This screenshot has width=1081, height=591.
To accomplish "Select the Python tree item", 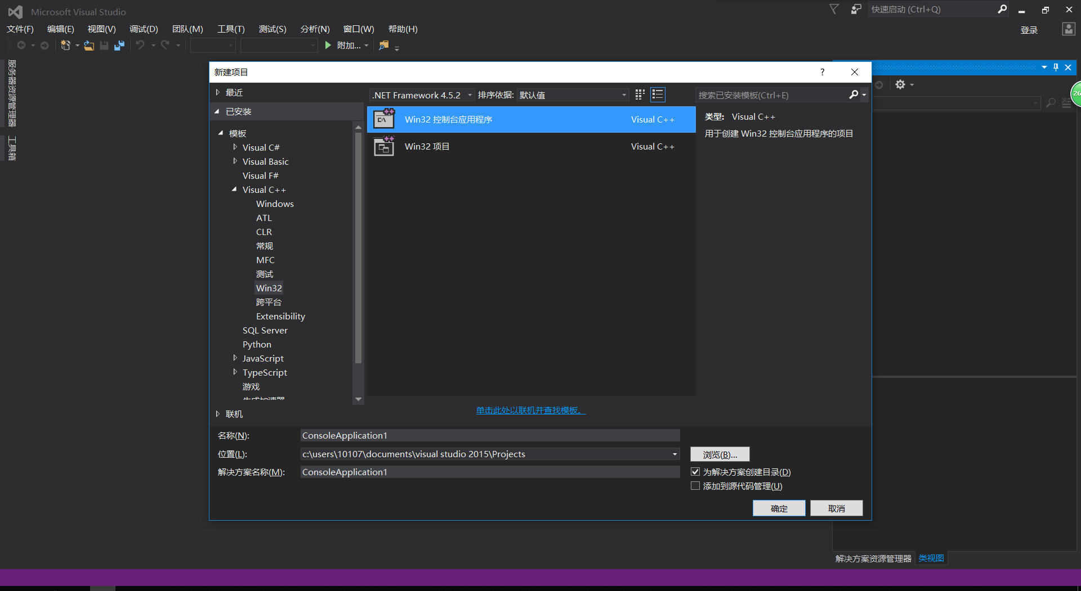I will click(257, 344).
